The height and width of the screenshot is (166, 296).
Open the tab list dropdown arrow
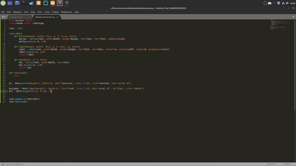pos(293,17)
